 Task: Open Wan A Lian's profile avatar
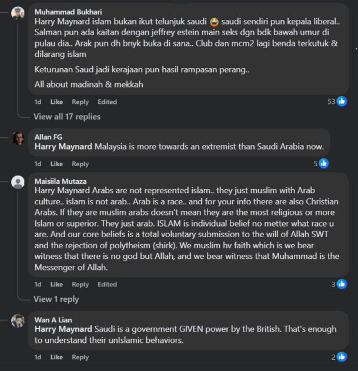[x=18, y=321]
